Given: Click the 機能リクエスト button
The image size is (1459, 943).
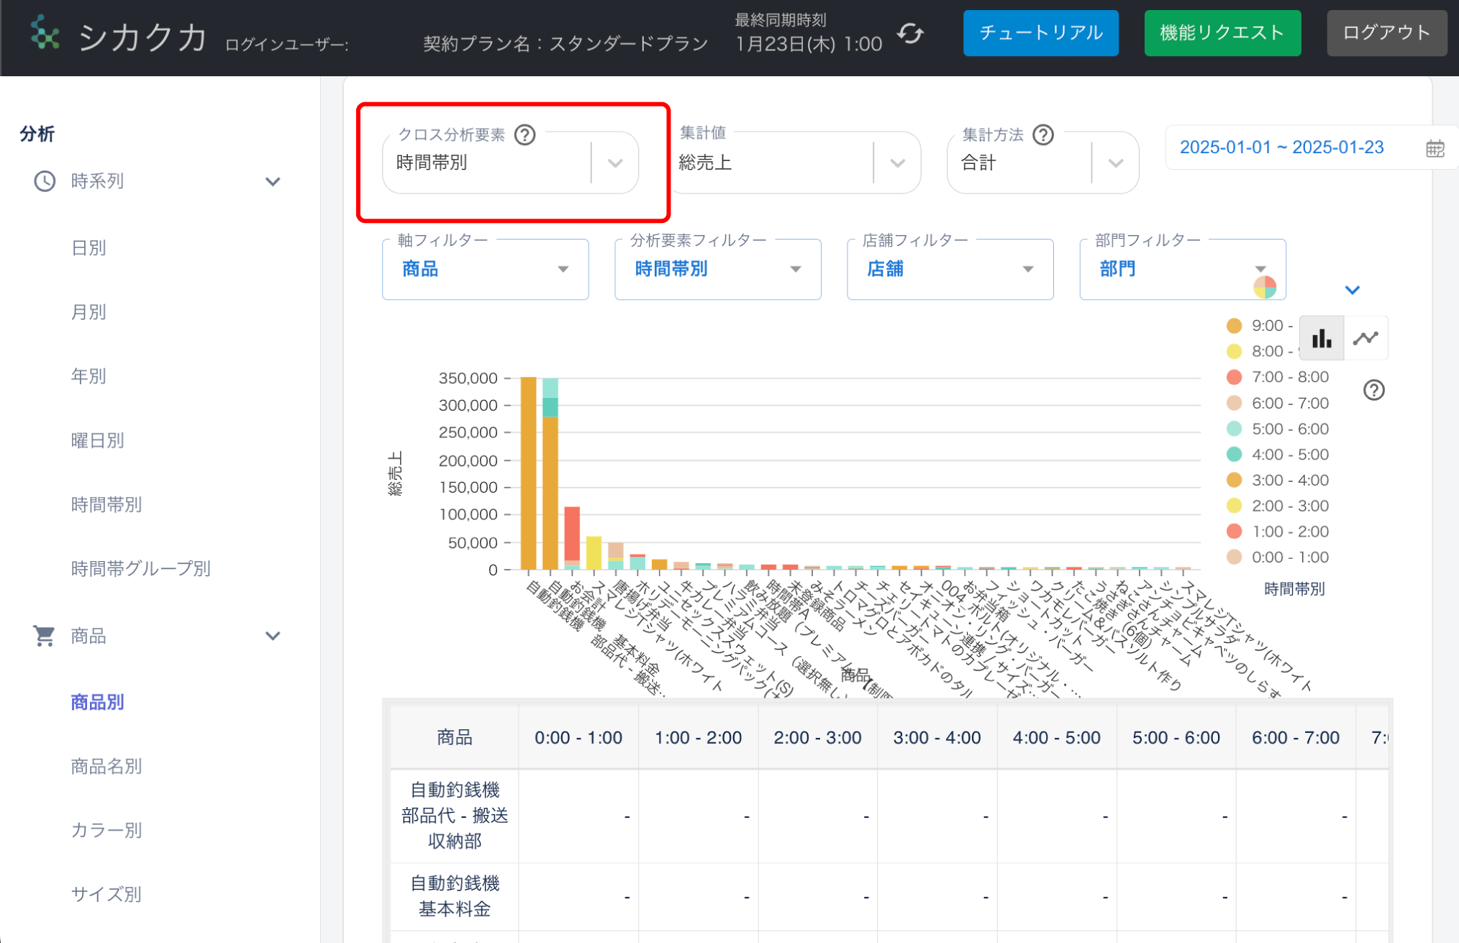Looking at the screenshot, I should pos(1222,33).
